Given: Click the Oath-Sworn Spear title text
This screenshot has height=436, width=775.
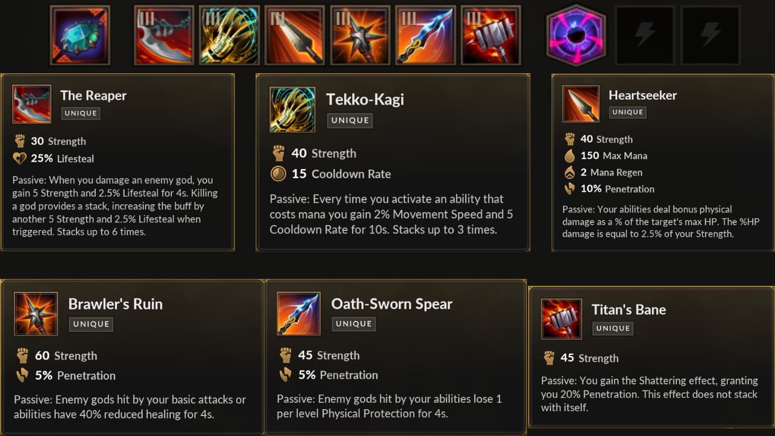Looking at the screenshot, I should 392,304.
